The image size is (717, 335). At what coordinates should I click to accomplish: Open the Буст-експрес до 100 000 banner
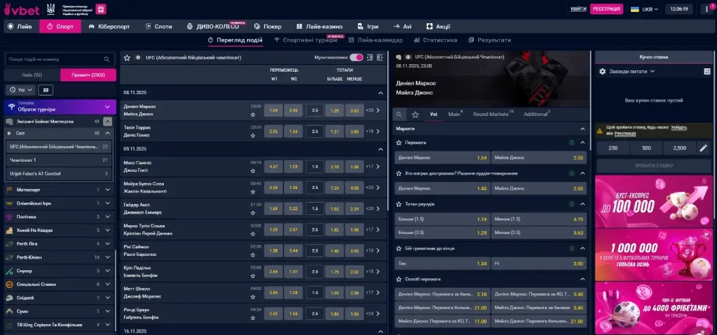(653, 201)
